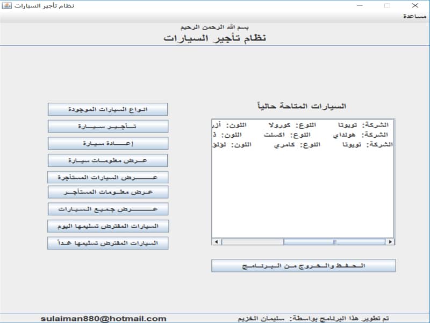The width and height of the screenshot is (430, 323).
Task: Click the list's right scroll arrow
Action: 390,242
